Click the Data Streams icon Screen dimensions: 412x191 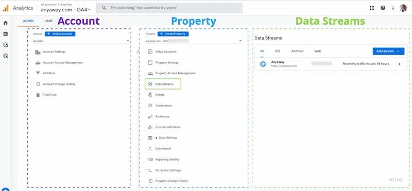(x=150, y=84)
